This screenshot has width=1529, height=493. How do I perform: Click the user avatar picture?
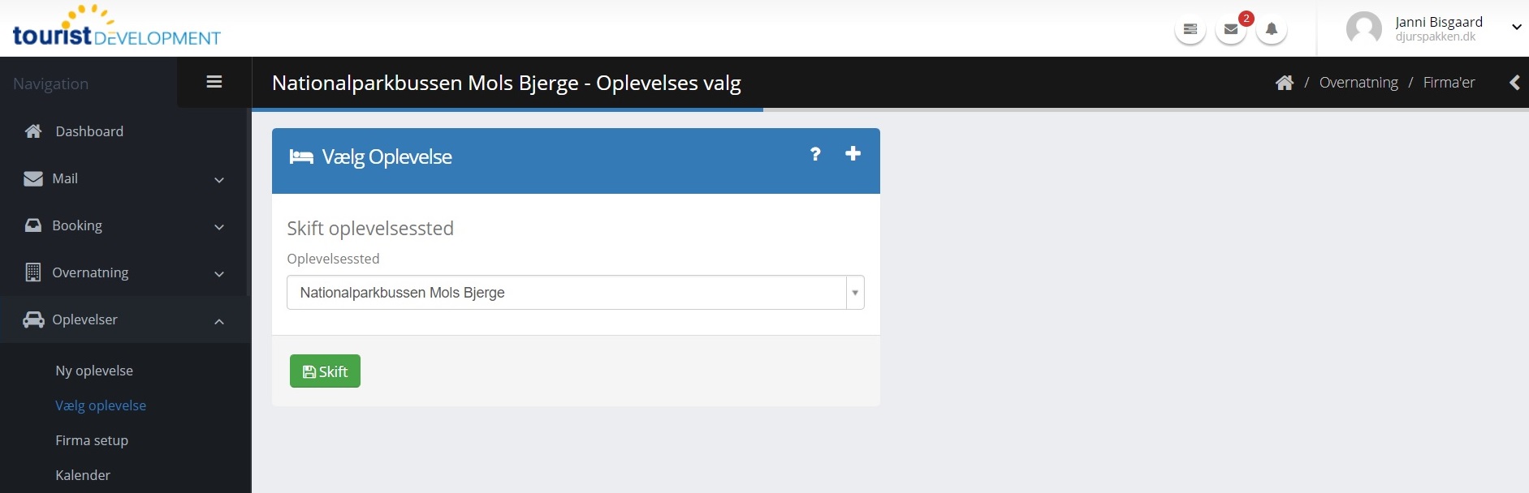tap(1363, 28)
